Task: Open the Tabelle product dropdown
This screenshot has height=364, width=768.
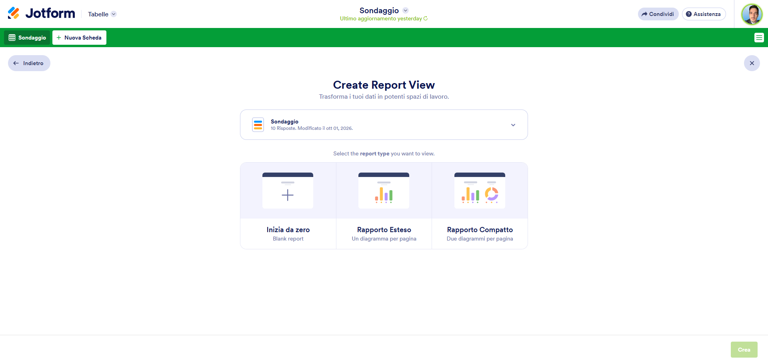Action: point(102,14)
